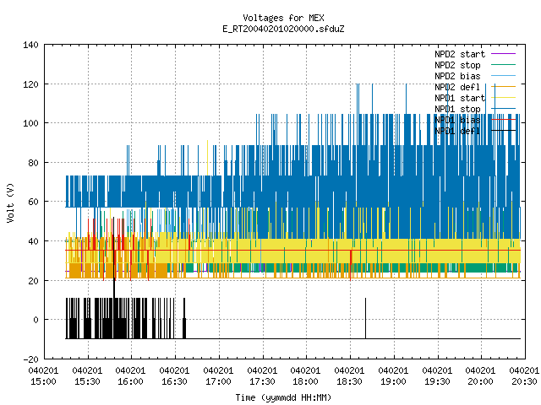Click the -20 y-axis tick label
Screen dimensions: 541x405
point(30,359)
